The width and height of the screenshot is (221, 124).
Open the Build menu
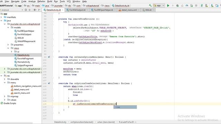[50, 1]
